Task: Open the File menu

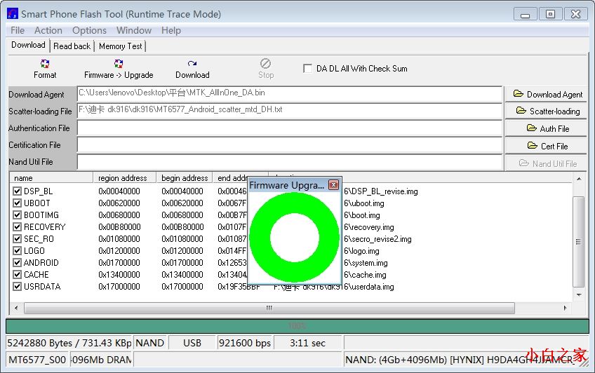Action: 18,30
